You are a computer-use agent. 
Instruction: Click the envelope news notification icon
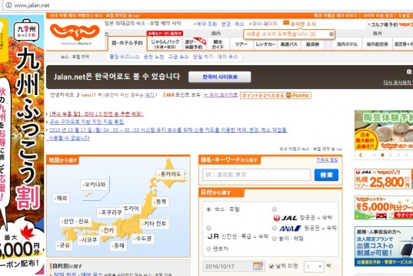click(286, 23)
